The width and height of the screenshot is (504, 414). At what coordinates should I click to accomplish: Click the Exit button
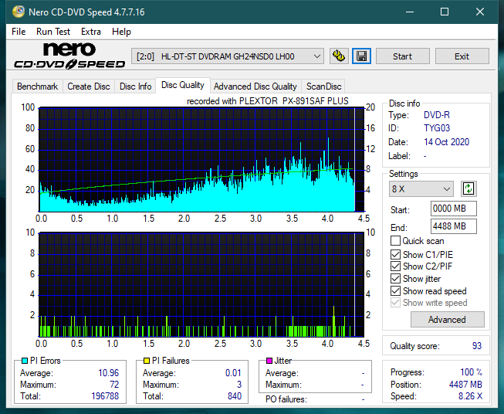[x=462, y=56]
